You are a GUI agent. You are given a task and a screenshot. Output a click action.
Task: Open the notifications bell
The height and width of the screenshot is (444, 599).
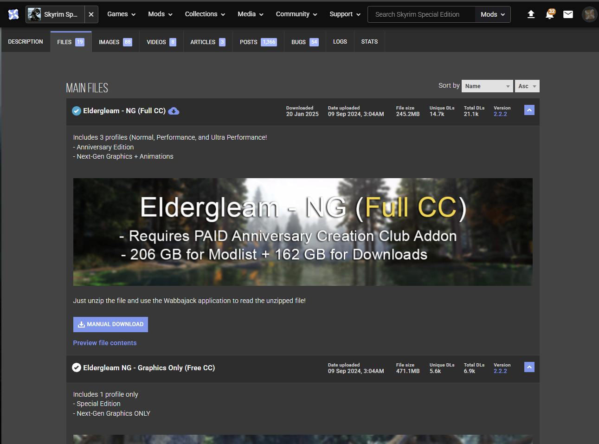click(x=550, y=14)
